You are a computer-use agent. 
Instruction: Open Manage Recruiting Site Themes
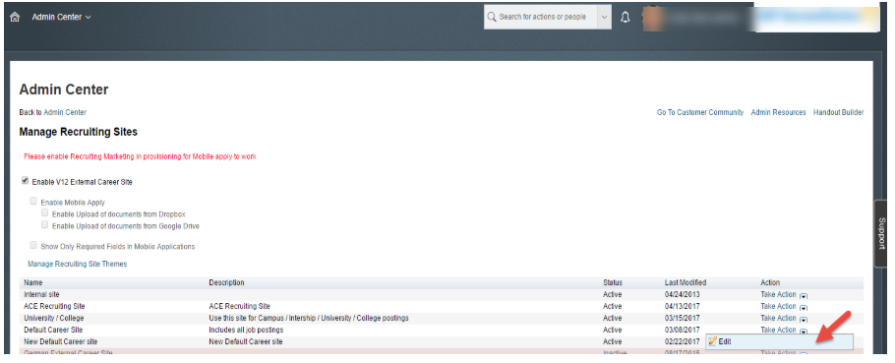point(77,264)
